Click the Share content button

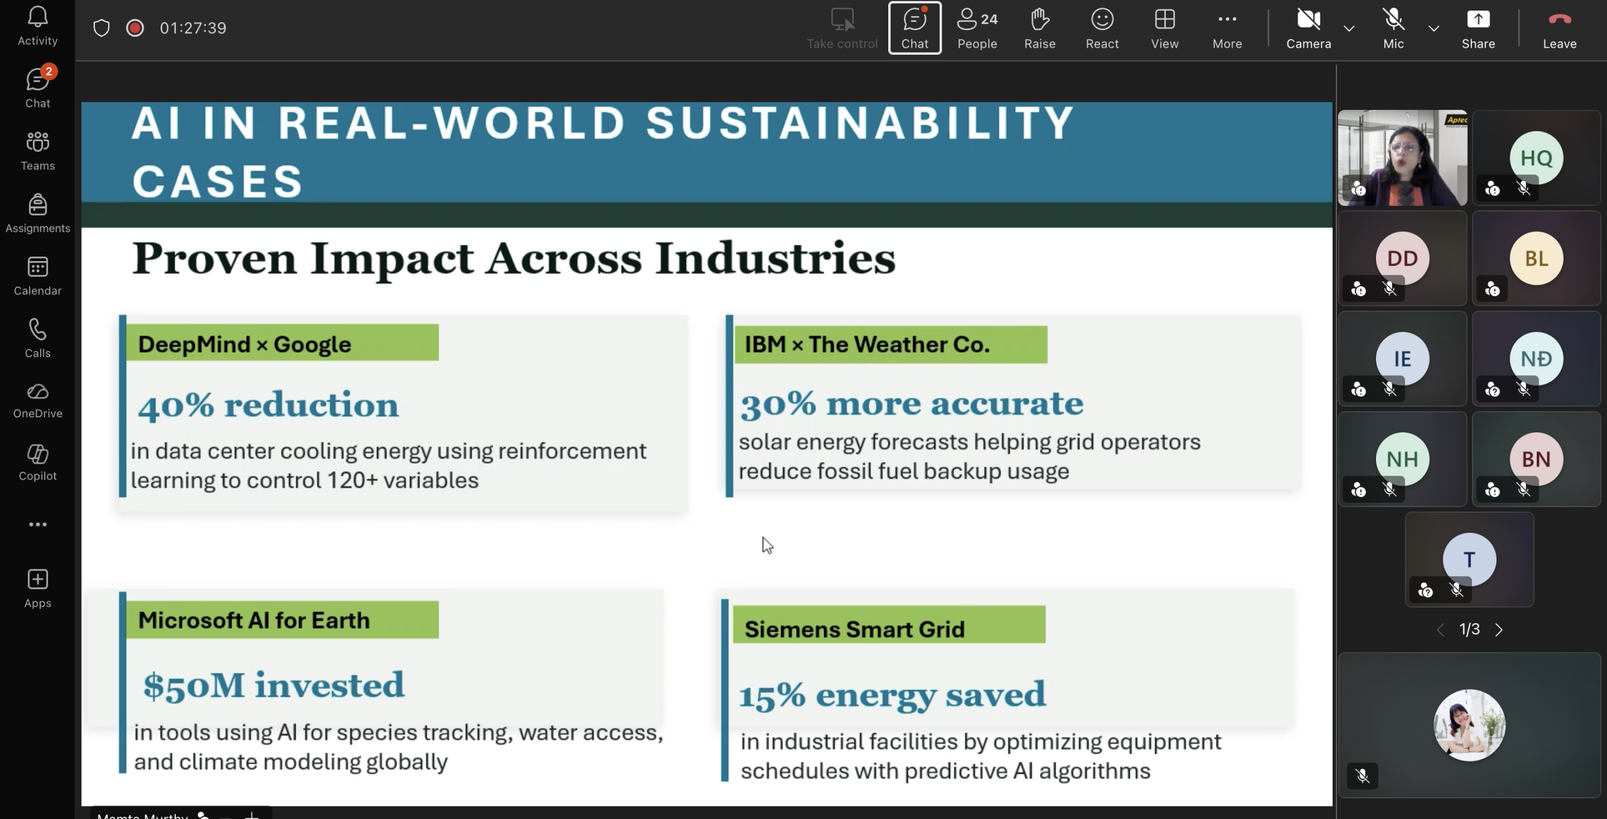1478,28
